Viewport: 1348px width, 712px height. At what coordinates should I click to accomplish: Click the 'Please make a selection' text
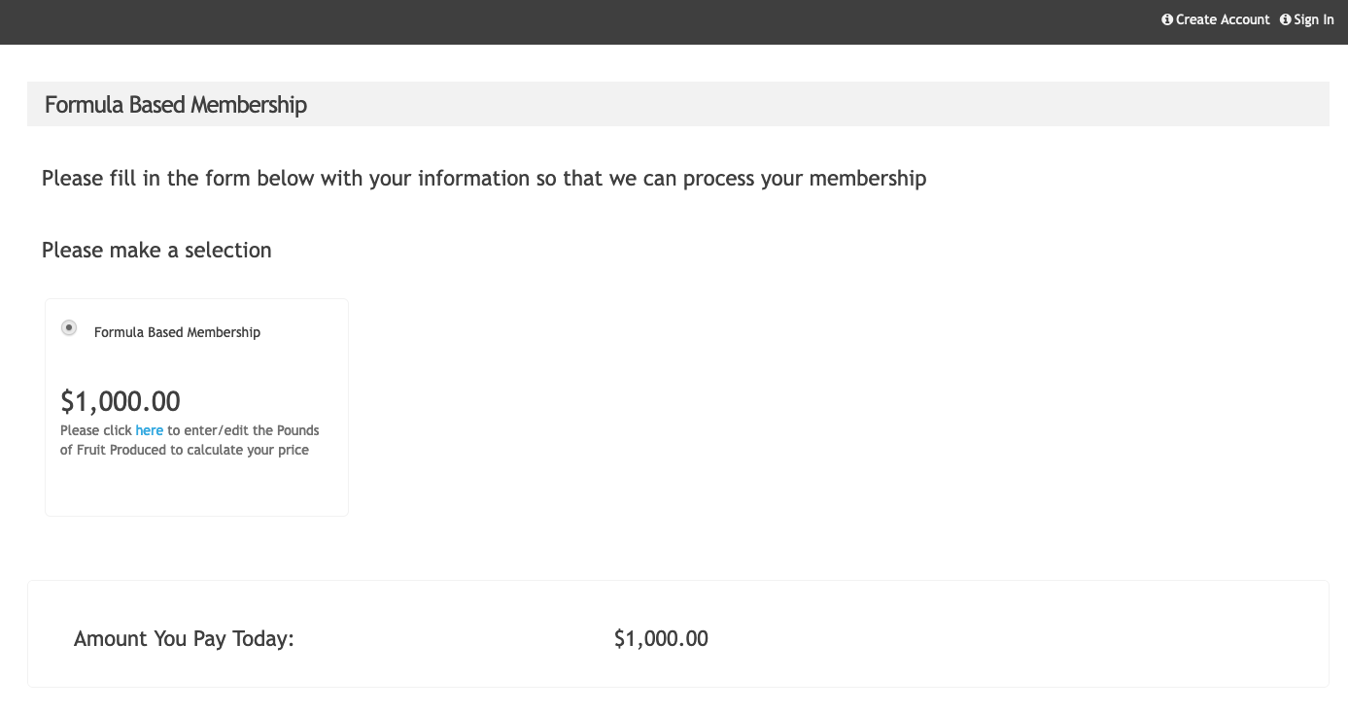(156, 251)
